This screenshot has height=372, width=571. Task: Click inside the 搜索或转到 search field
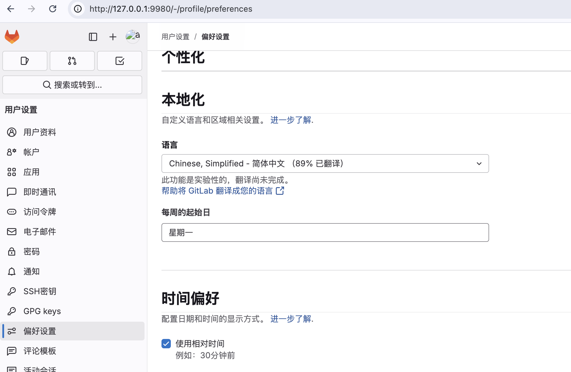point(72,85)
